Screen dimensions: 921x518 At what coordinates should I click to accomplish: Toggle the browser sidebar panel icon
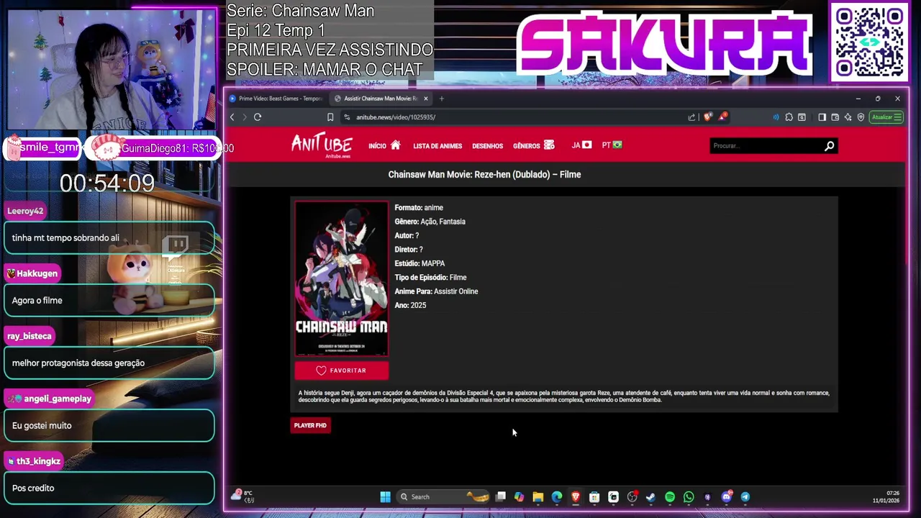(x=822, y=117)
